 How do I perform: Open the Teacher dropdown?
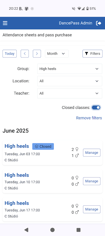pos(70,93)
